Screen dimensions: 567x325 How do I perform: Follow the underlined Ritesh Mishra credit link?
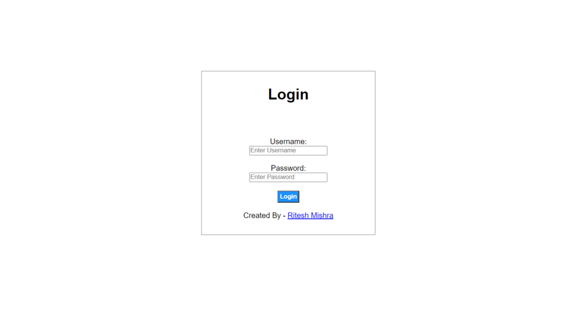[310, 216]
